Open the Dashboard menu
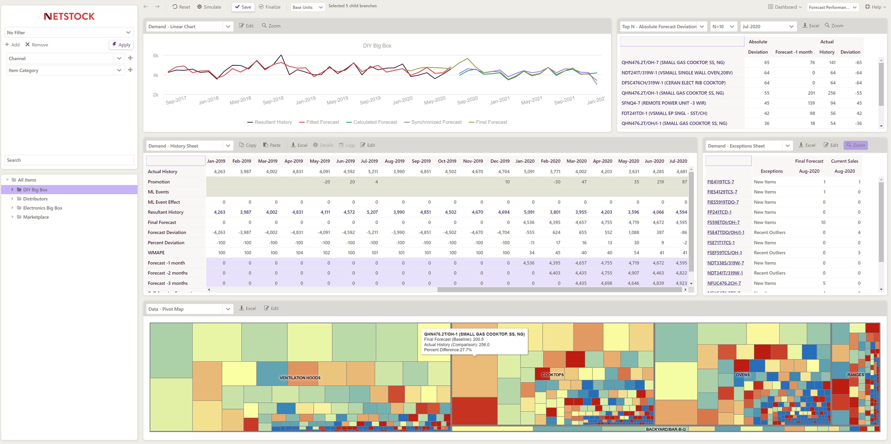 [x=784, y=7]
